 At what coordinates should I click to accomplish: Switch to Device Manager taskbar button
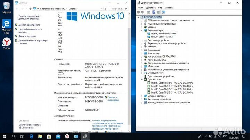85,136
